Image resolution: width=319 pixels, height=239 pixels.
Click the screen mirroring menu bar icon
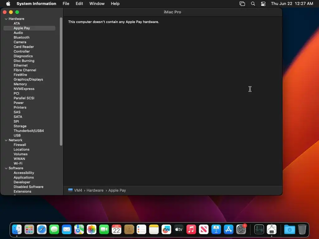coord(242,4)
